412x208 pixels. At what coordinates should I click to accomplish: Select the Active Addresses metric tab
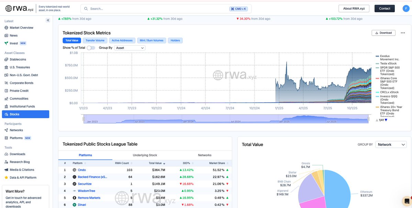click(x=122, y=41)
